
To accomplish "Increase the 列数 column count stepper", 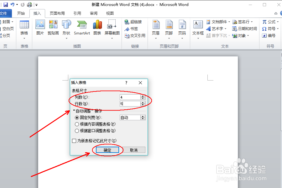I will click(143, 96).
